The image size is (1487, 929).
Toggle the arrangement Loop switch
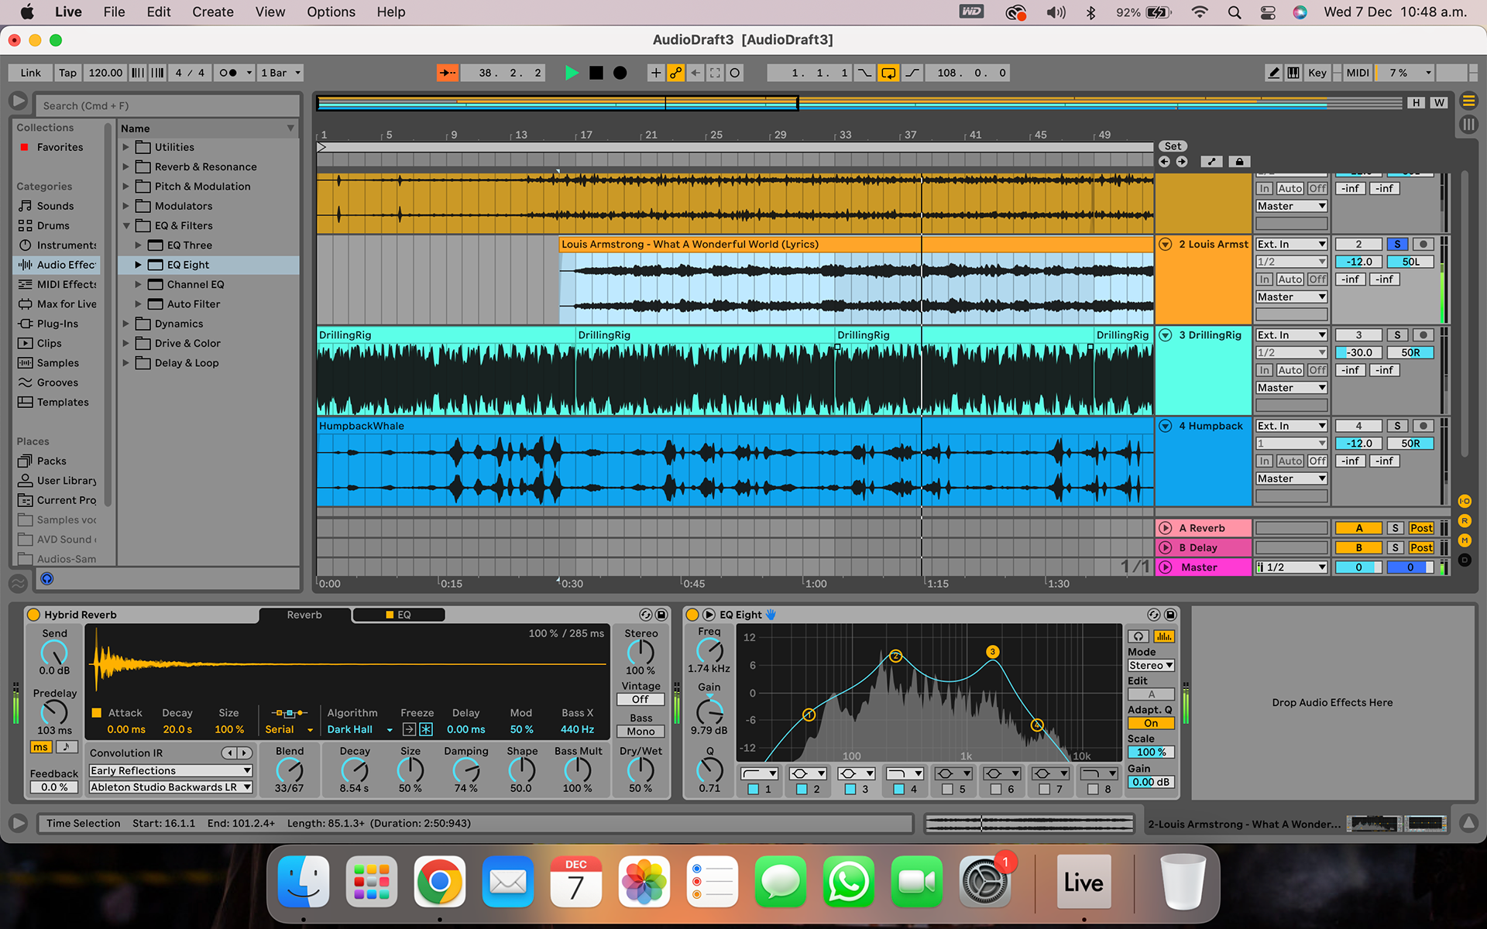[888, 73]
